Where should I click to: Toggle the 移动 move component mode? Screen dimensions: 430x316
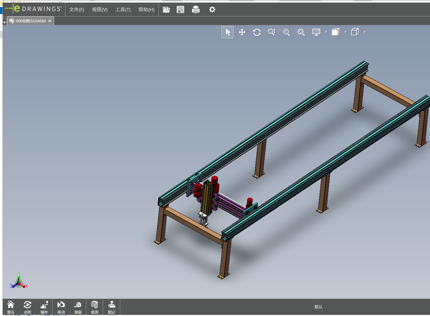pyautogui.click(x=61, y=307)
